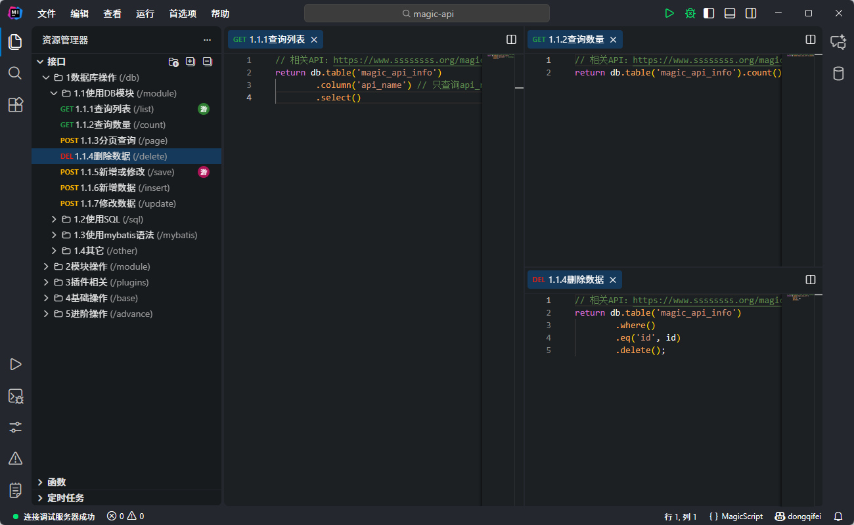Click the MI application logo
The width and height of the screenshot is (854, 525).
tap(15, 13)
